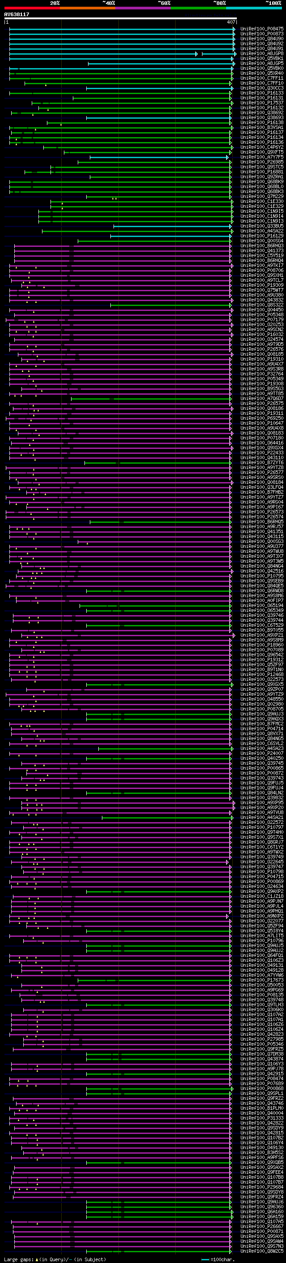Select the UniRef100_P00872 entry
Viewport: 286px width, 1263px height.
pos(262,773)
